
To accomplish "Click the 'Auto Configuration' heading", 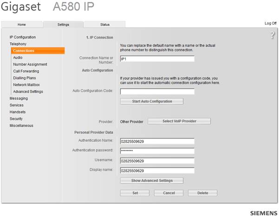I will click(x=97, y=70).
